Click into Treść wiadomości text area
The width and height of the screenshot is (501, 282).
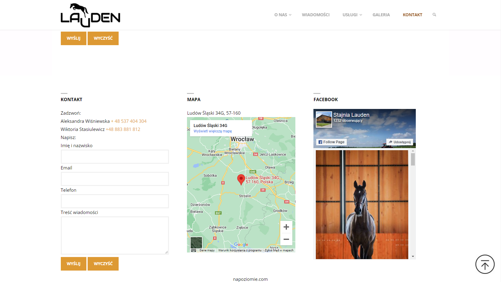tap(115, 235)
